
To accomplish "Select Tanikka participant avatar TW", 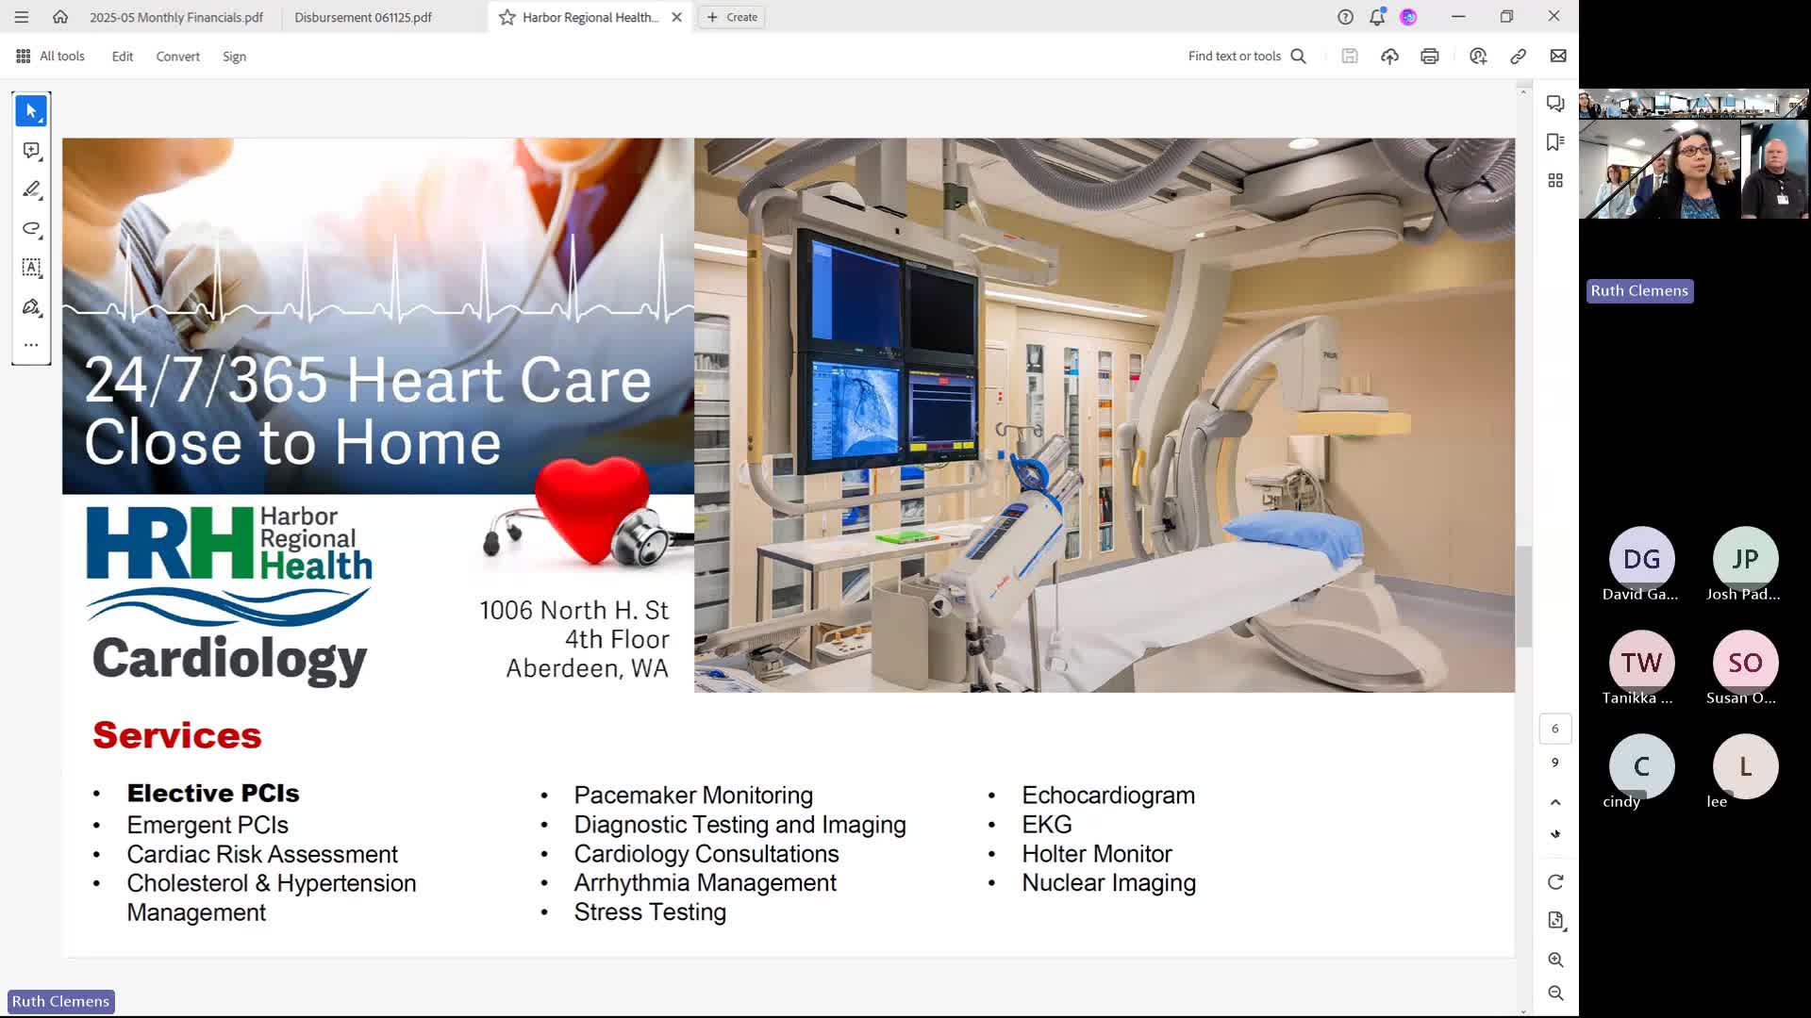I will [x=1641, y=663].
